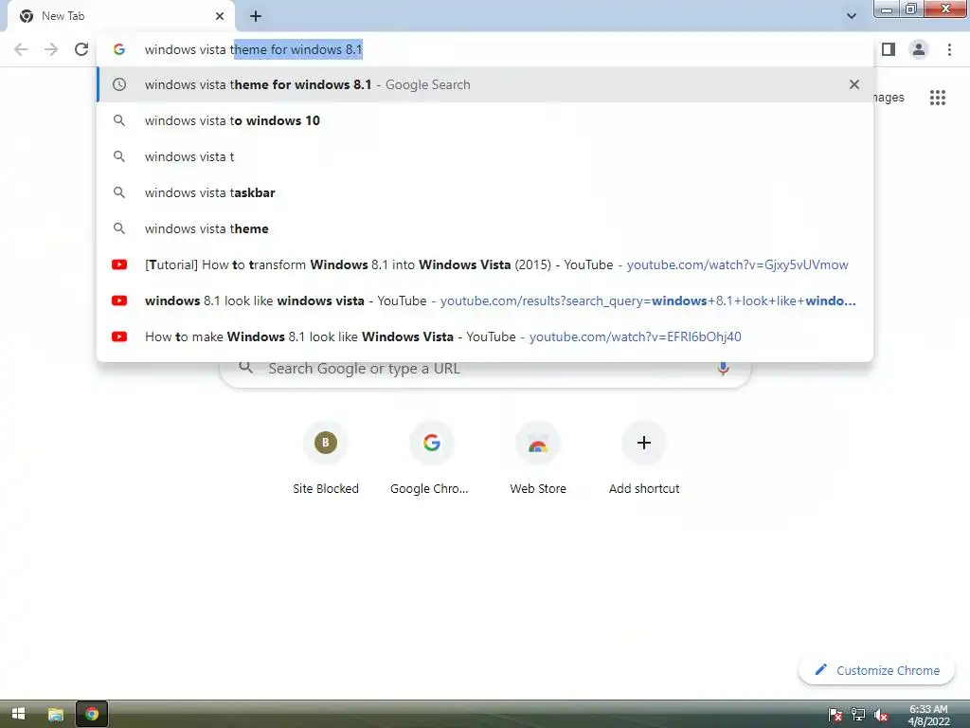
Task: Open the Tutorial transform Windows 8.1 YouTube result
Action: [x=485, y=264]
